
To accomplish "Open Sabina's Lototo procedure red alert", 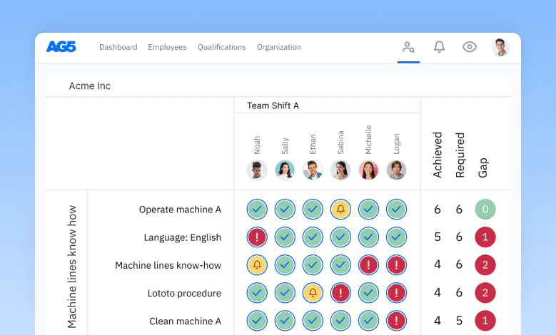I will [340, 293].
